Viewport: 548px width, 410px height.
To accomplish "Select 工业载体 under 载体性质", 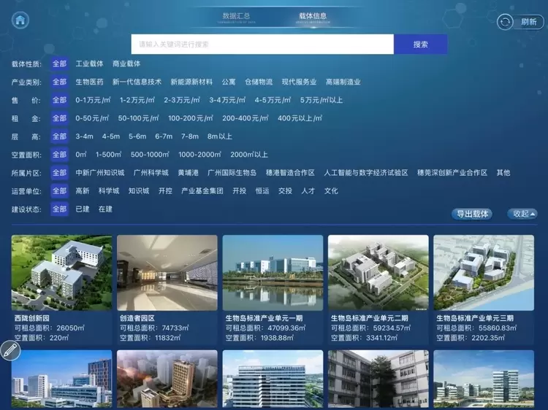I will pyautogui.click(x=89, y=63).
